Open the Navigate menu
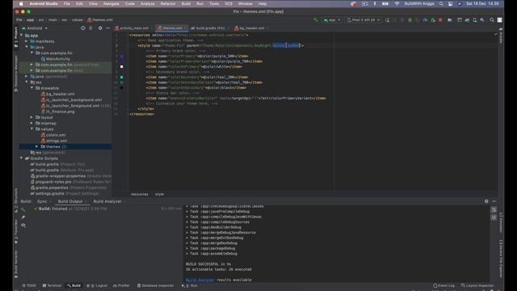The height and width of the screenshot is (291, 517). click(x=111, y=4)
